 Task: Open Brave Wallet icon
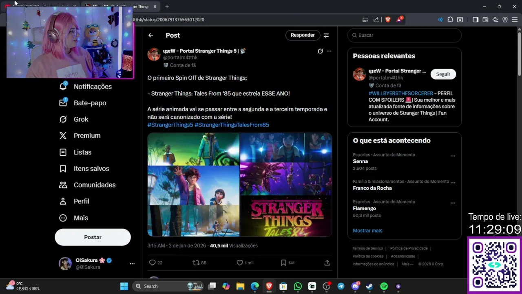(x=485, y=19)
